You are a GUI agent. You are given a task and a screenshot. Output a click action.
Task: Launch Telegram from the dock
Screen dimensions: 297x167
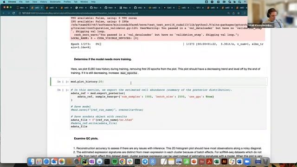(x=145, y=161)
